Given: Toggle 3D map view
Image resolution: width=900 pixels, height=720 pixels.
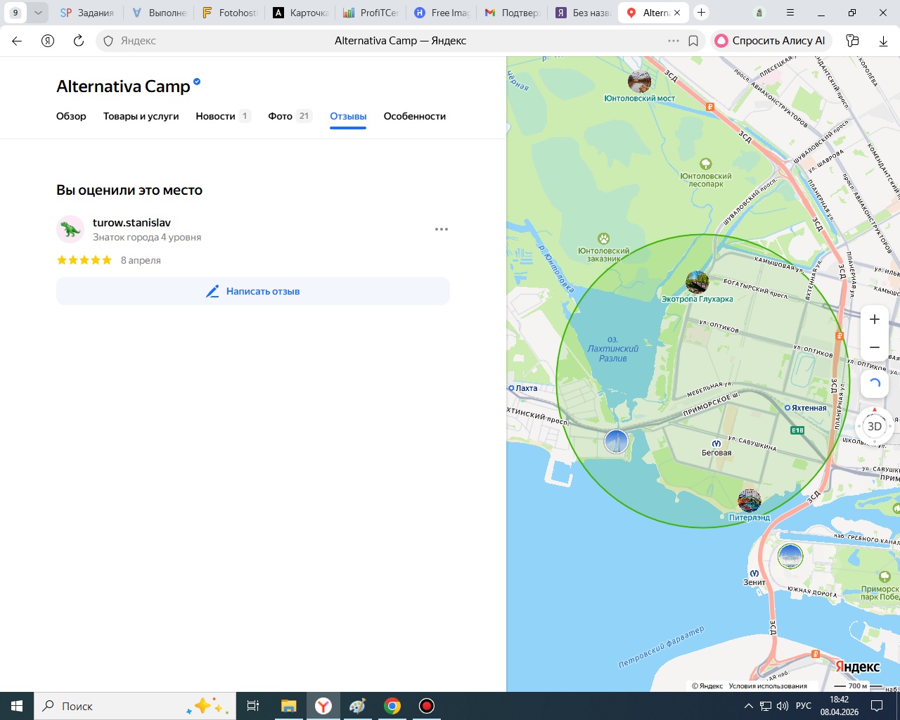Looking at the screenshot, I should pyautogui.click(x=875, y=426).
